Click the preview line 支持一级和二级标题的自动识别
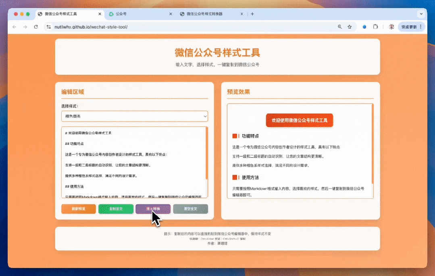 278,157
